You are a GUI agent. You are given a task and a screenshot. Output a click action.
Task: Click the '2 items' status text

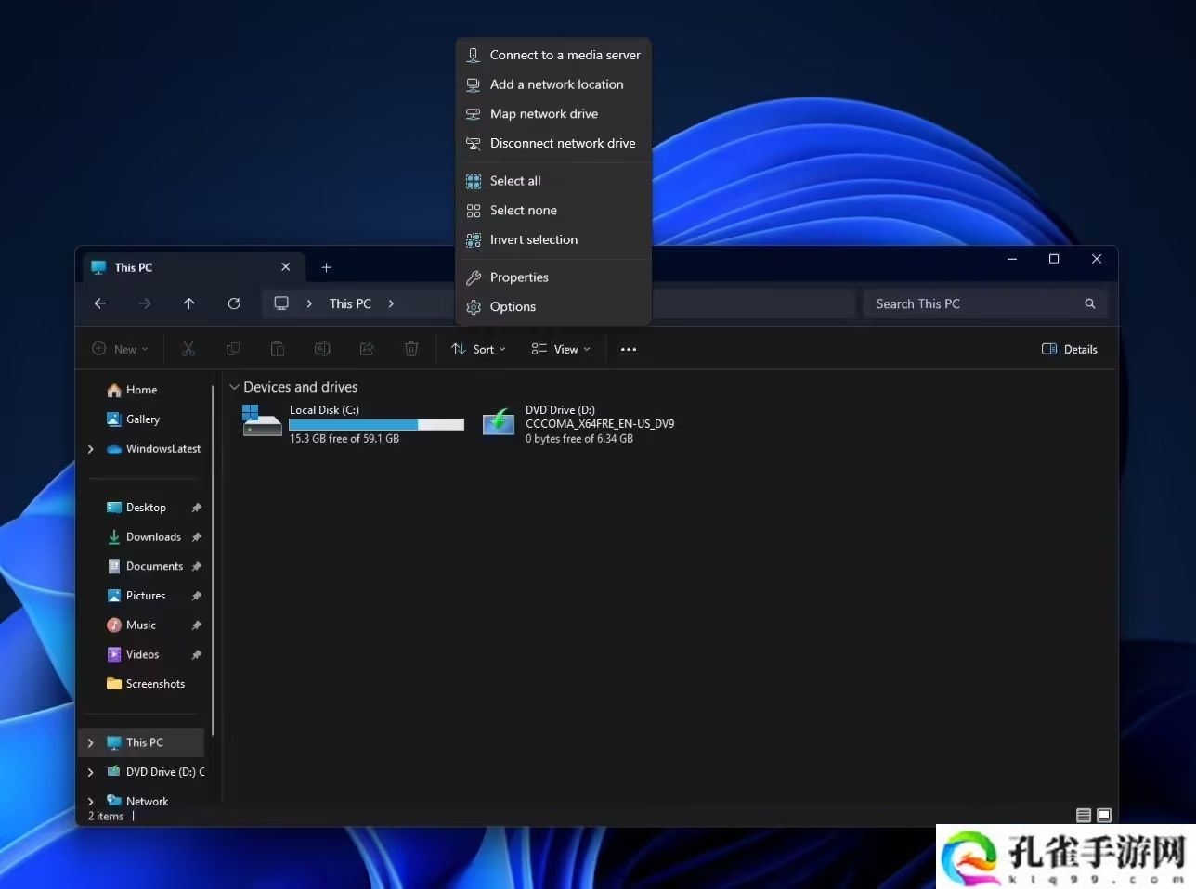[106, 817]
